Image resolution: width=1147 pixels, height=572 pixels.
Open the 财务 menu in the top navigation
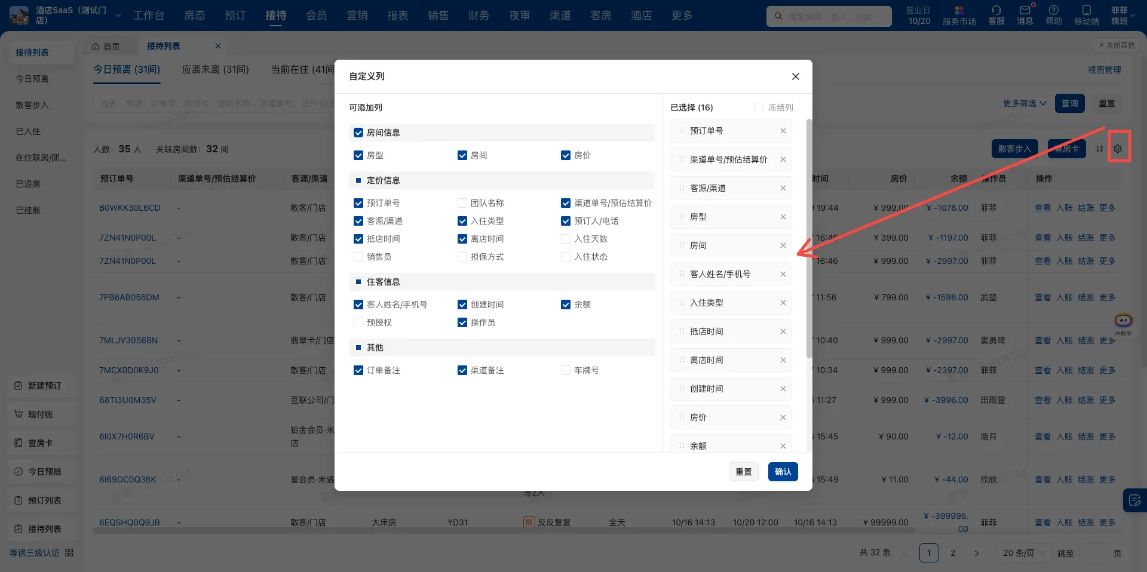pos(478,16)
